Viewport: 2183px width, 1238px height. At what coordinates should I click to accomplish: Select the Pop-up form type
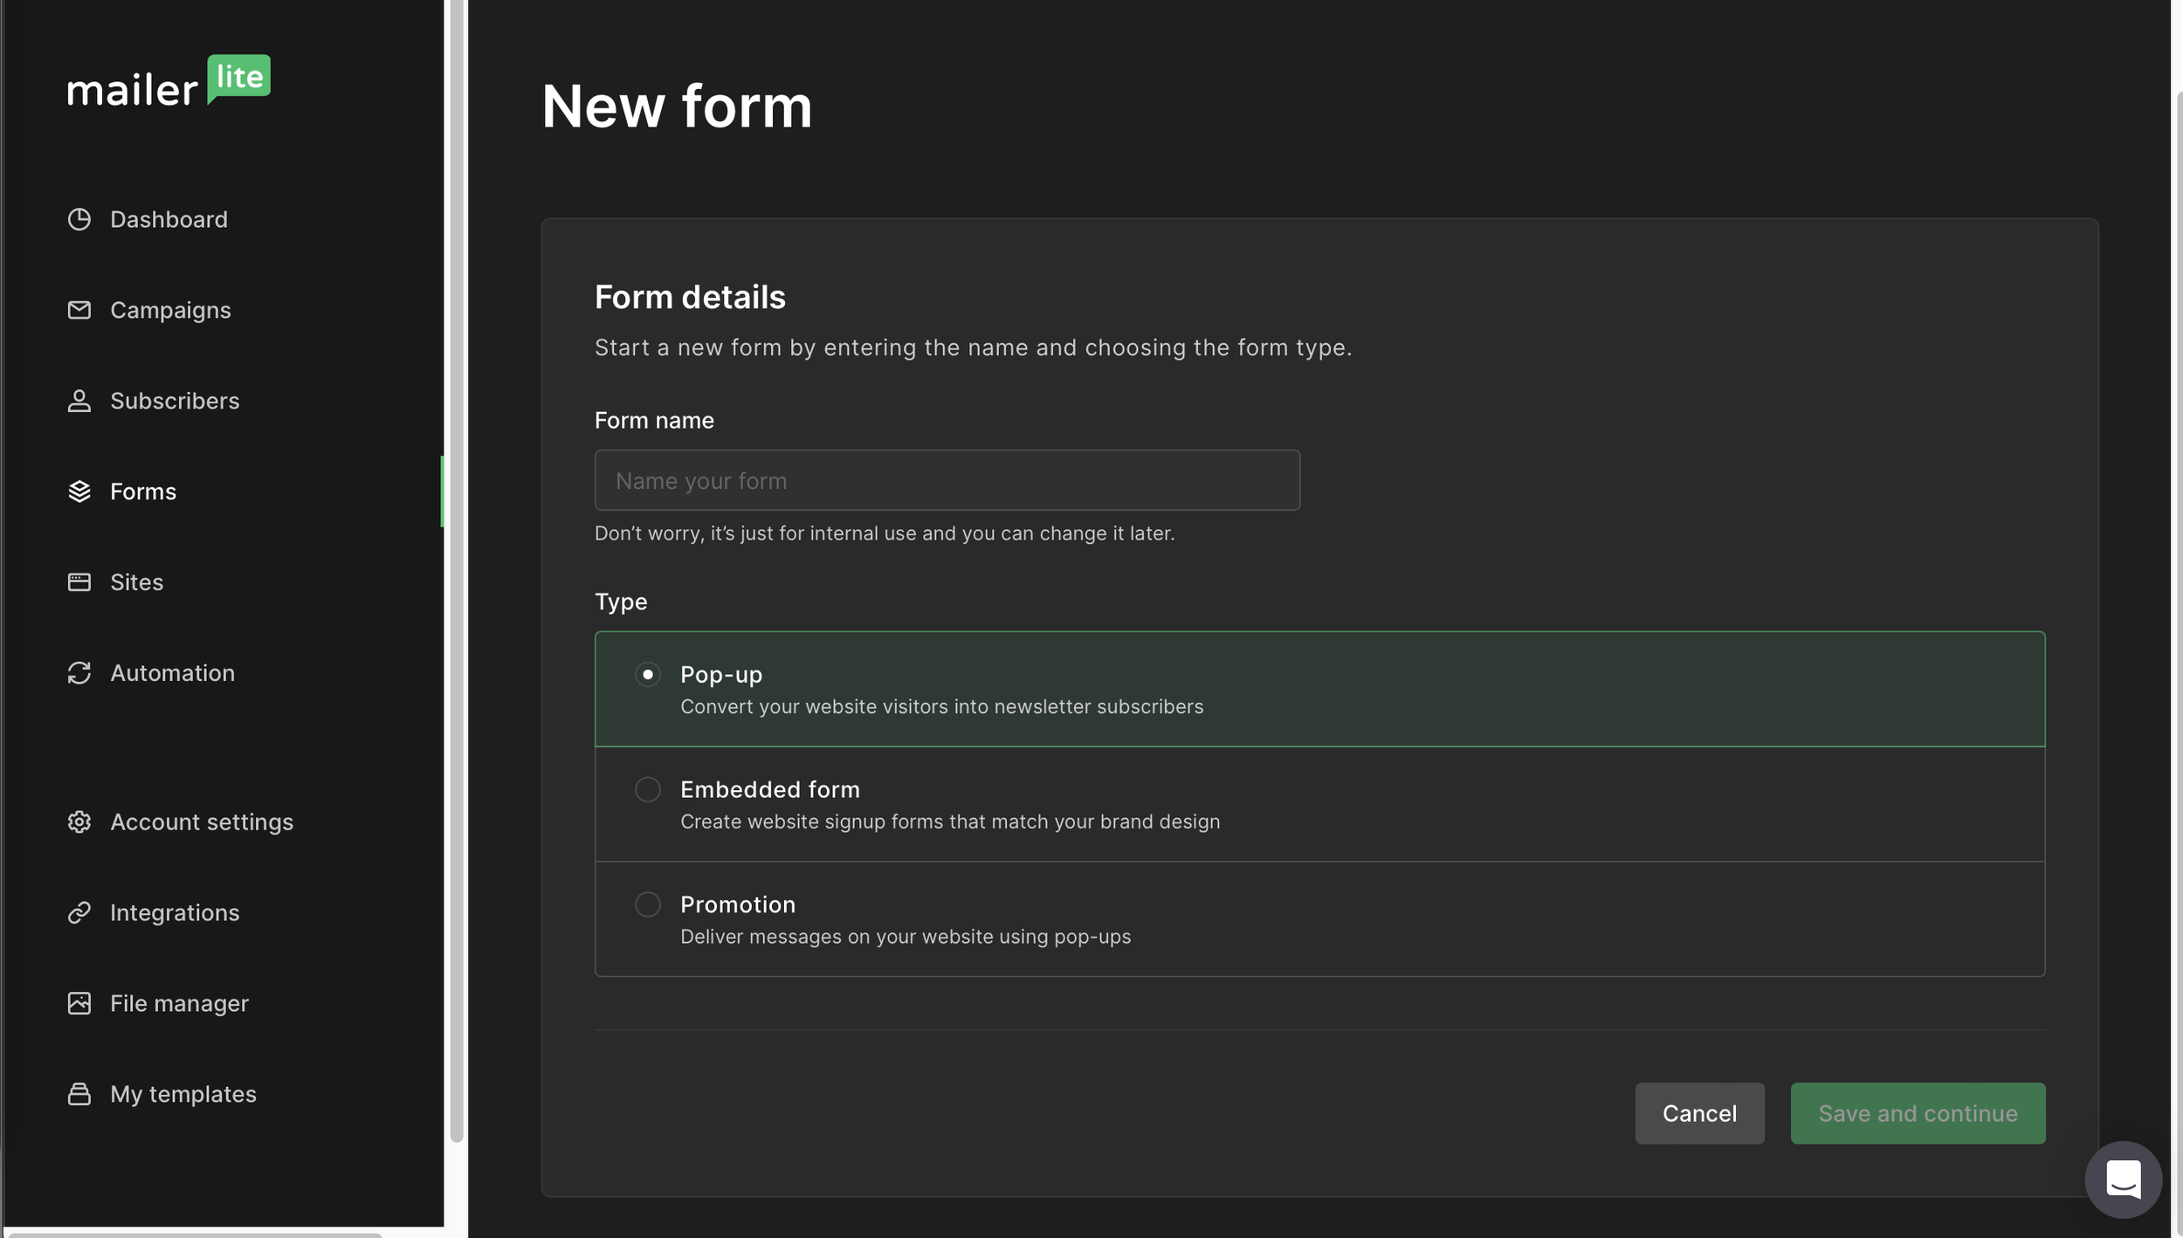click(647, 674)
